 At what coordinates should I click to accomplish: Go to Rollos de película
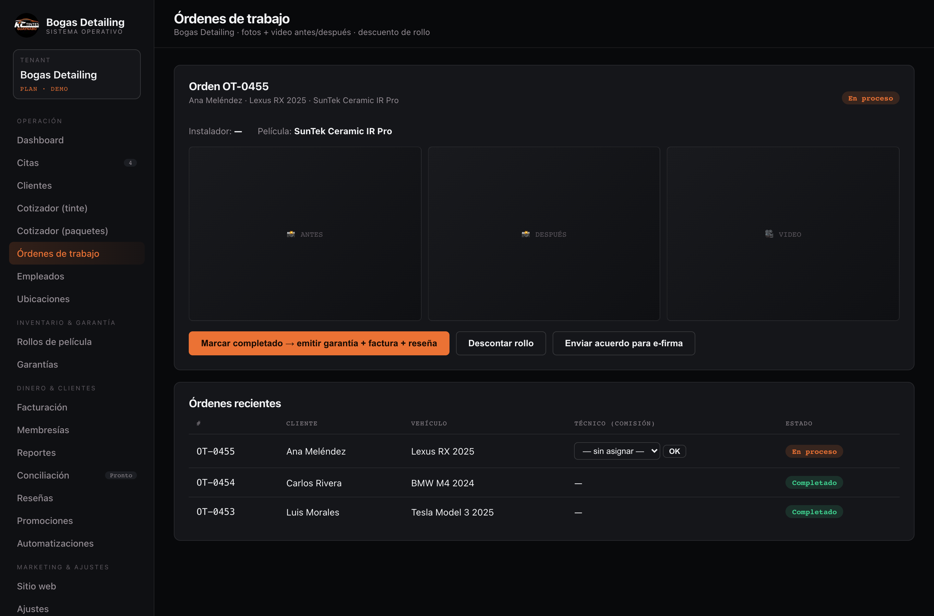(77, 342)
